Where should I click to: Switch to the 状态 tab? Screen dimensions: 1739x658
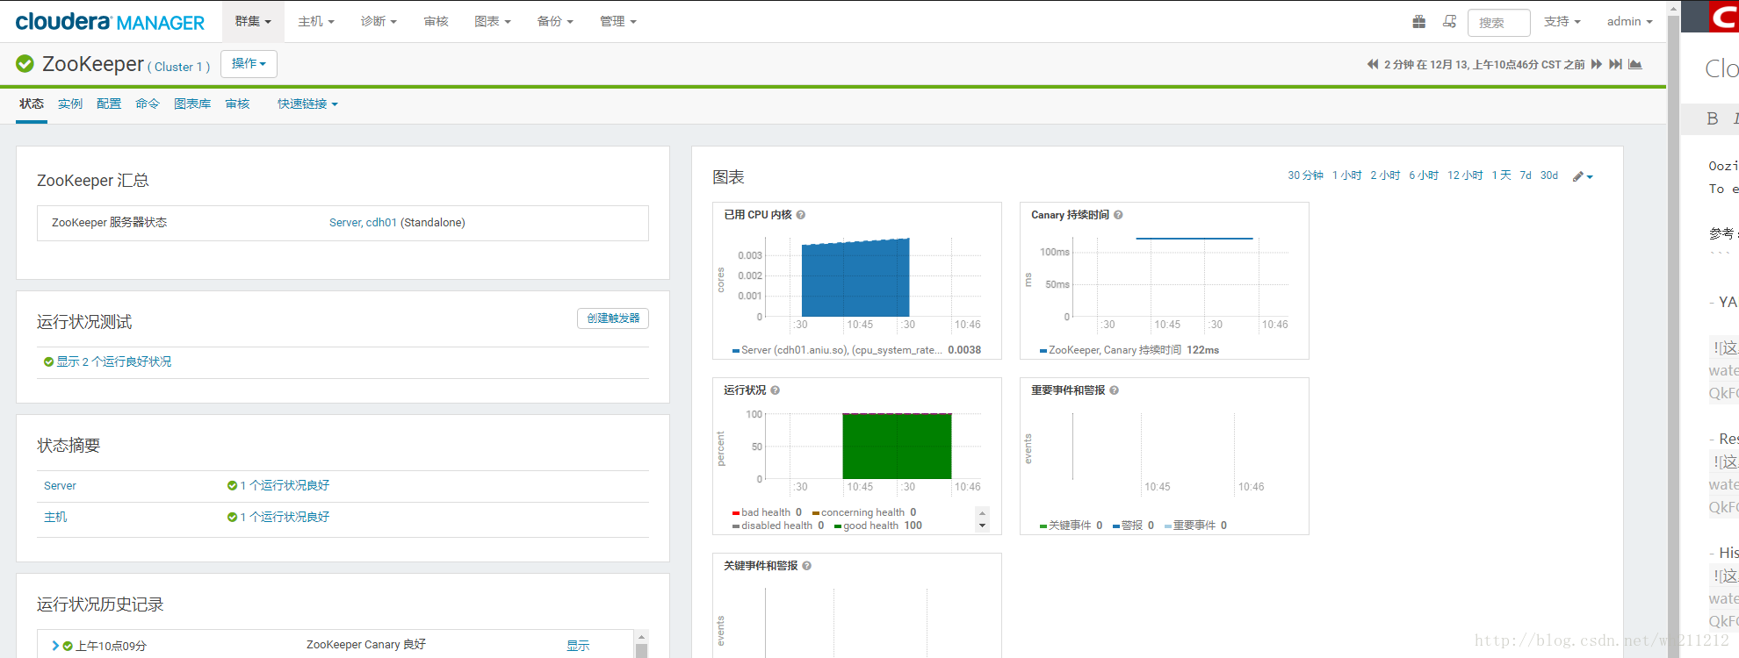point(32,104)
